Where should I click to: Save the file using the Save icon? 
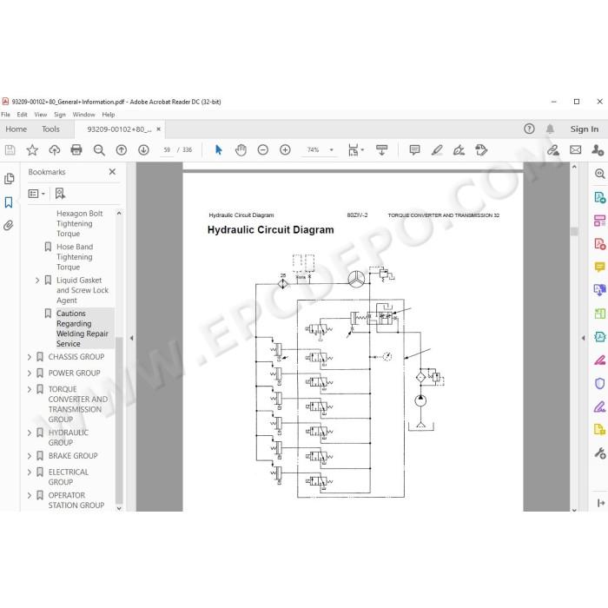(10, 150)
